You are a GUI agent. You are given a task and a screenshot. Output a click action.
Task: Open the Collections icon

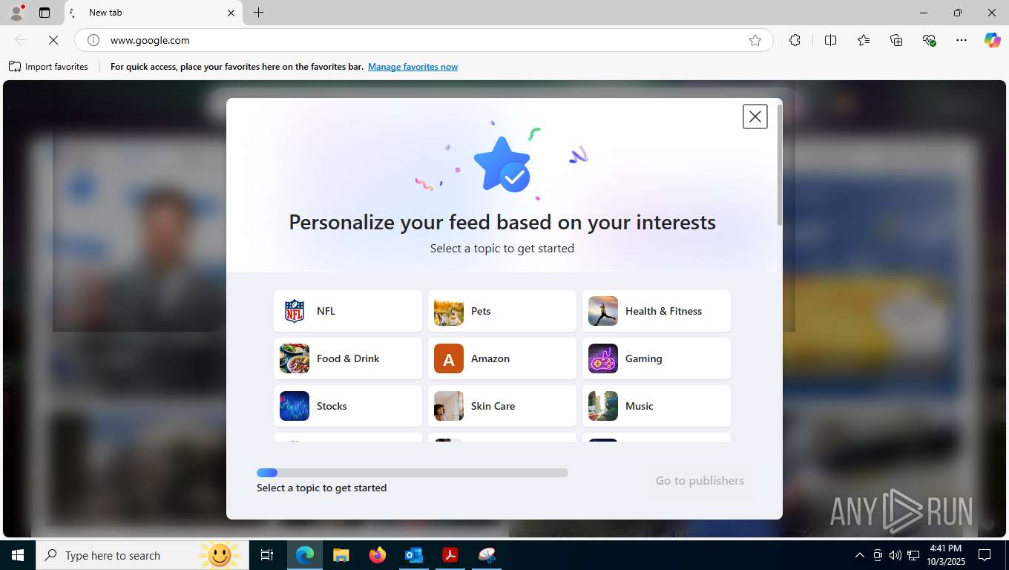tap(896, 40)
